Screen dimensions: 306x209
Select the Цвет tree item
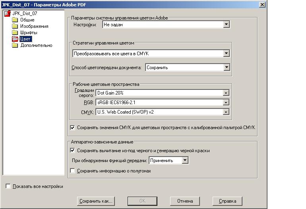point(25,39)
